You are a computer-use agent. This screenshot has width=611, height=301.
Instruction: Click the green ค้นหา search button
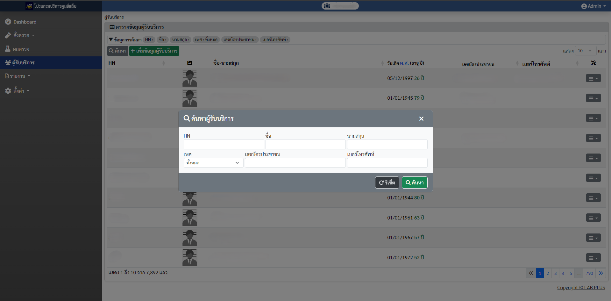(415, 183)
